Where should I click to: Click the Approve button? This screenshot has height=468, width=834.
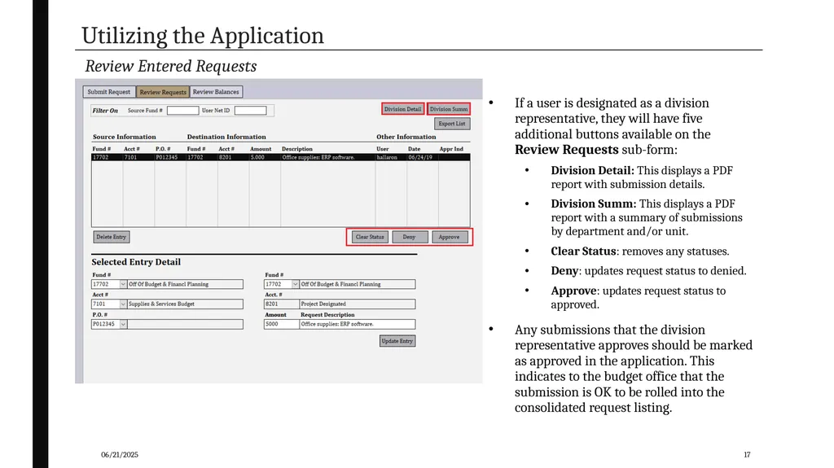coord(450,237)
